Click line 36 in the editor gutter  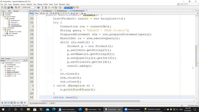click(x=32, y=42)
